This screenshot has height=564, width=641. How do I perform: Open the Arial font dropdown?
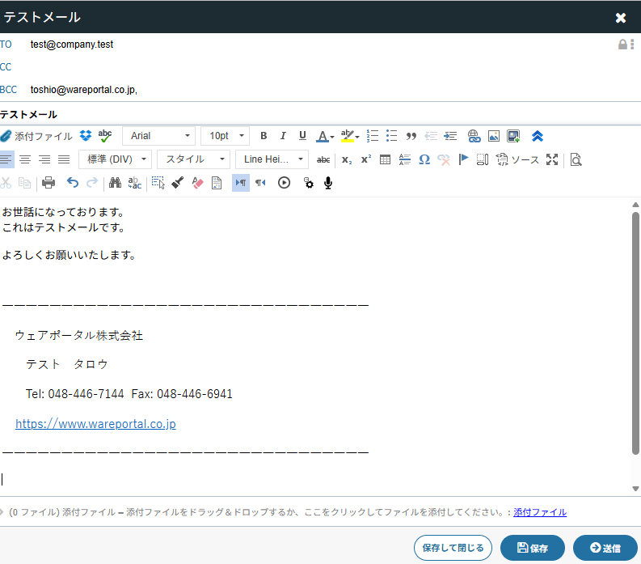[158, 136]
